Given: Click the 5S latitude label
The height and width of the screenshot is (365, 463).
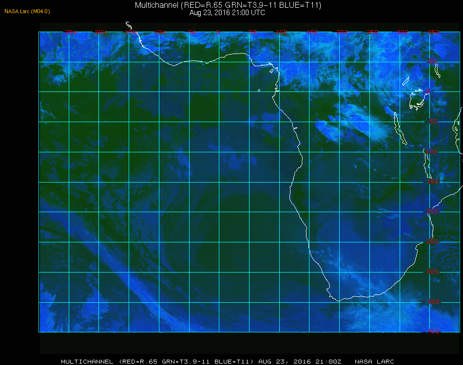Looking at the screenshot, I should coord(433,122).
